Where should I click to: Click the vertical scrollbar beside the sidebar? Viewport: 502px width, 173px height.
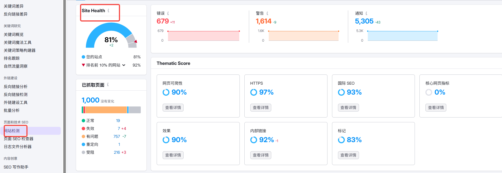64,85
